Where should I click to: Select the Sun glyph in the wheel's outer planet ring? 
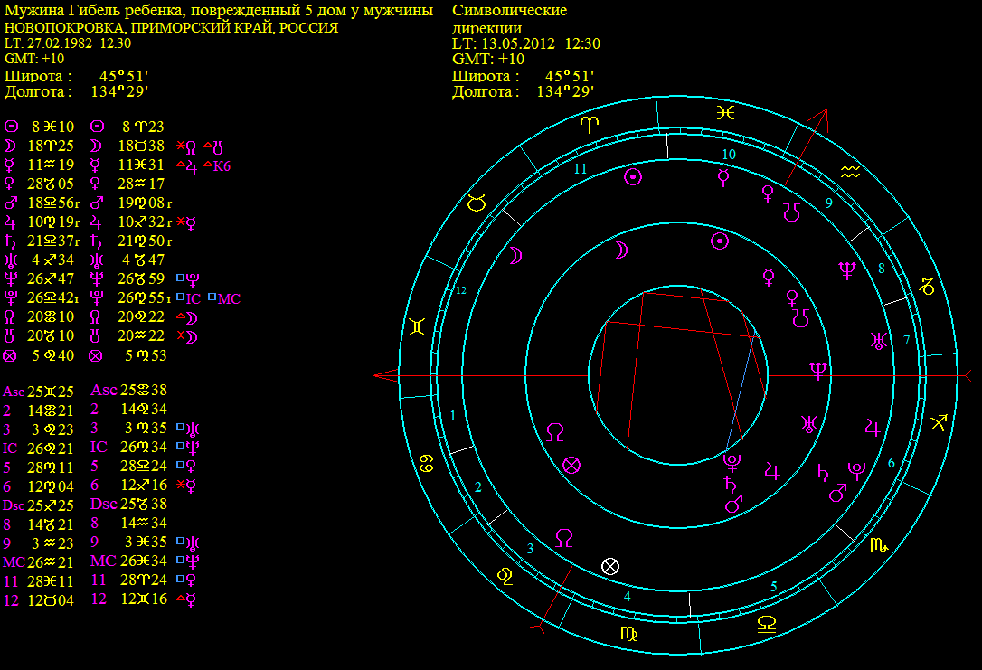(x=633, y=177)
